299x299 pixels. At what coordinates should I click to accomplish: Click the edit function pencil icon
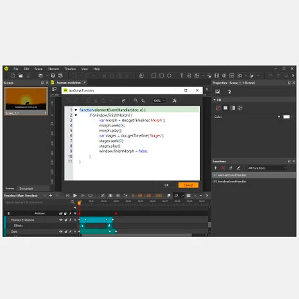pos(238,168)
